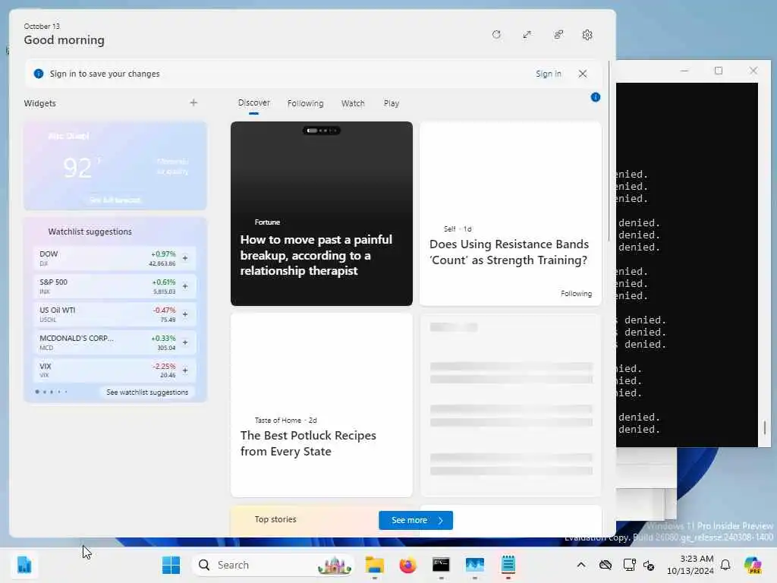This screenshot has height=583, width=777.
Task: Open notifications bell
Action: click(x=725, y=565)
